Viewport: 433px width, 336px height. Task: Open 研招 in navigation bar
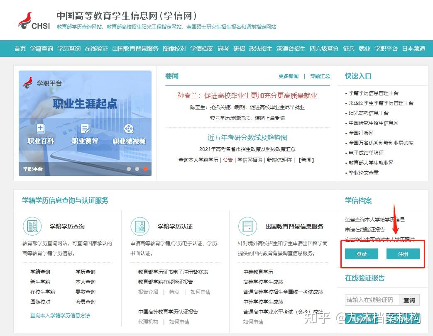click(239, 49)
